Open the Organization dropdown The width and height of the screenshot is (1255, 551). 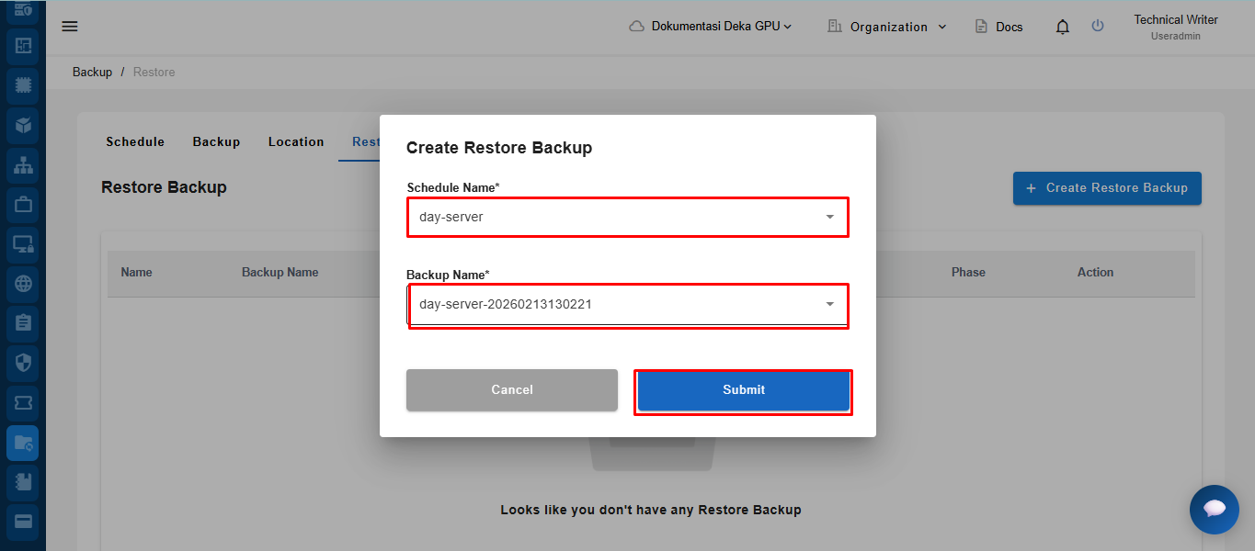click(887, 27)
